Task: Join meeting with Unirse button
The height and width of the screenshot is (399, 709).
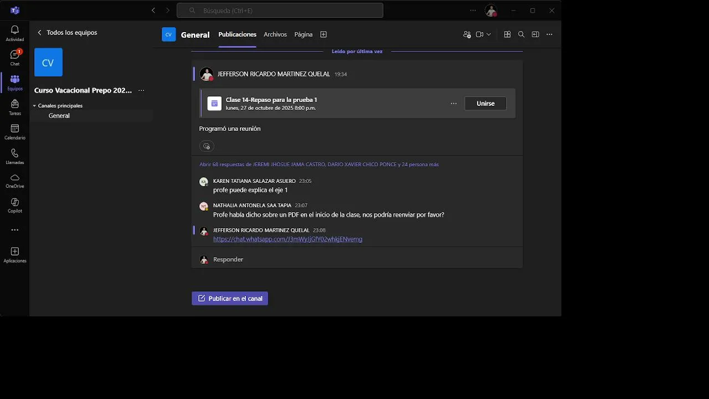Action: (485, 104)
